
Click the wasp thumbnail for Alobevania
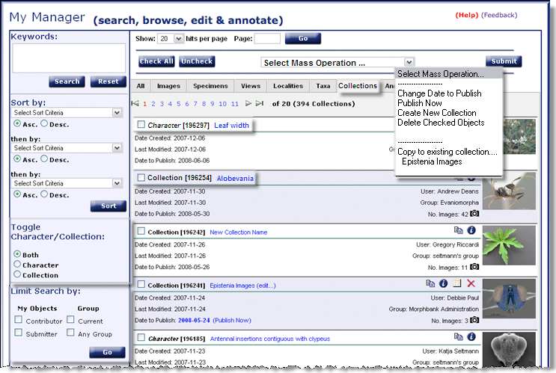[509, 191]
